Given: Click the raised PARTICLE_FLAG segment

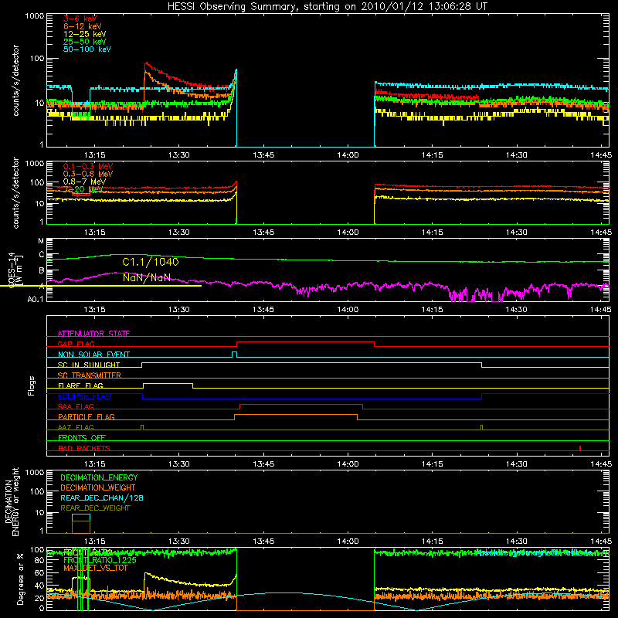Looking at the screenshot, I should [296, 415].
